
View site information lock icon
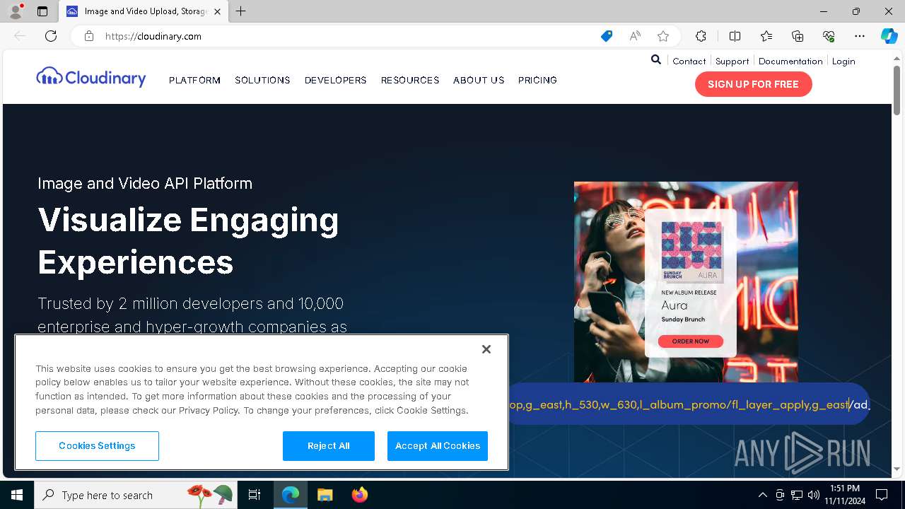coord(89,36)
